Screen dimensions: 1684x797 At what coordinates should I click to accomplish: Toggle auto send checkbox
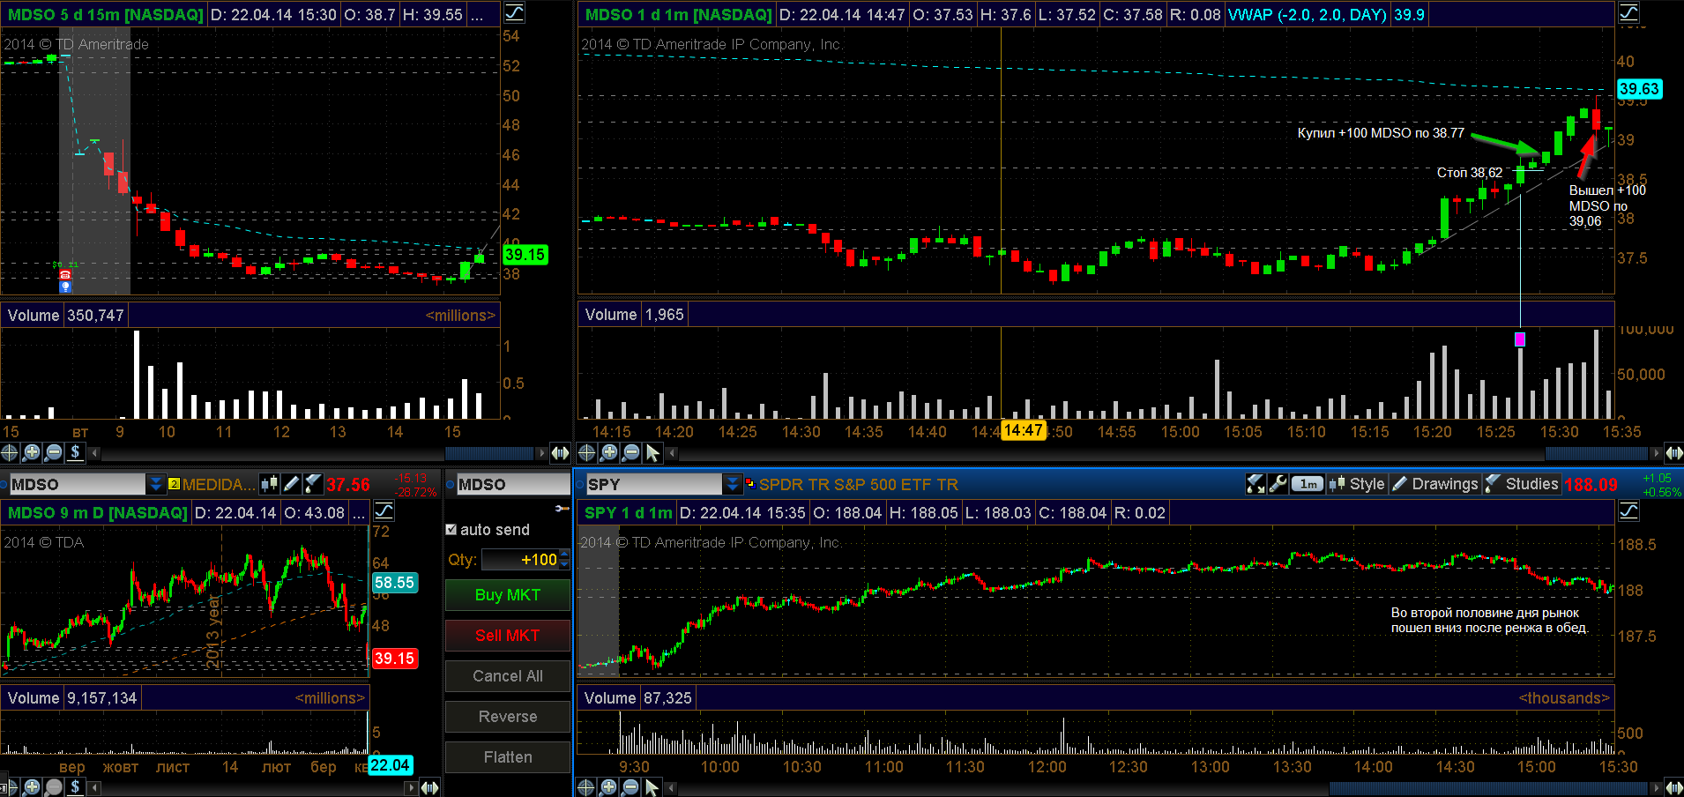(451, 530)
